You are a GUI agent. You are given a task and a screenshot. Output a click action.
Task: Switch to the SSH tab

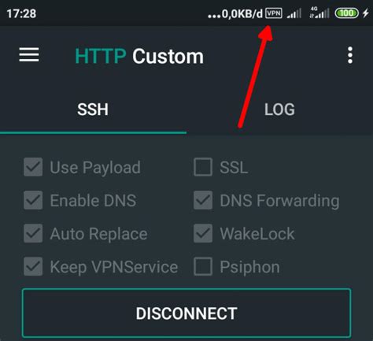93,109
